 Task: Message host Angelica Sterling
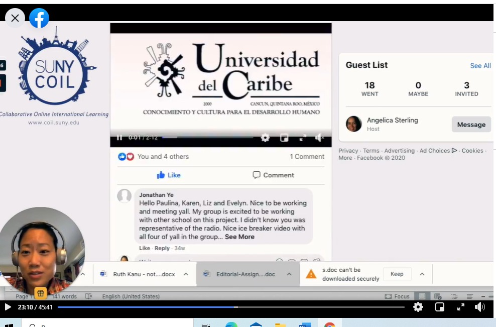pos(471,125)
